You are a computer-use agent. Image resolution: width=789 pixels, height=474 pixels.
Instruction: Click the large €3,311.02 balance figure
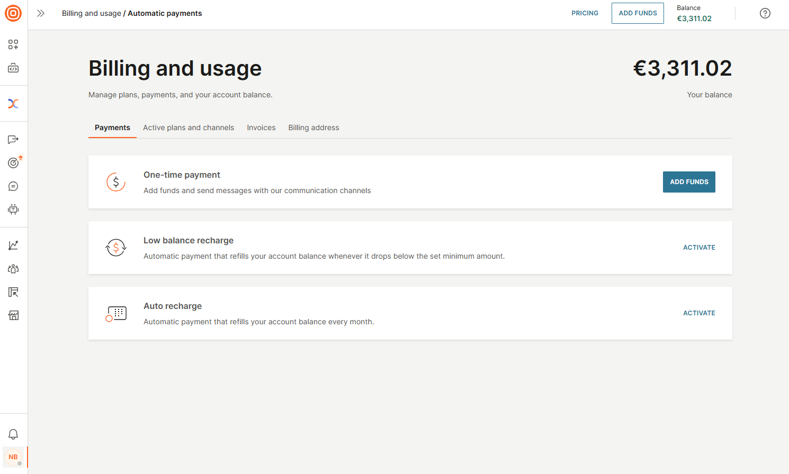tap(683, 68)
